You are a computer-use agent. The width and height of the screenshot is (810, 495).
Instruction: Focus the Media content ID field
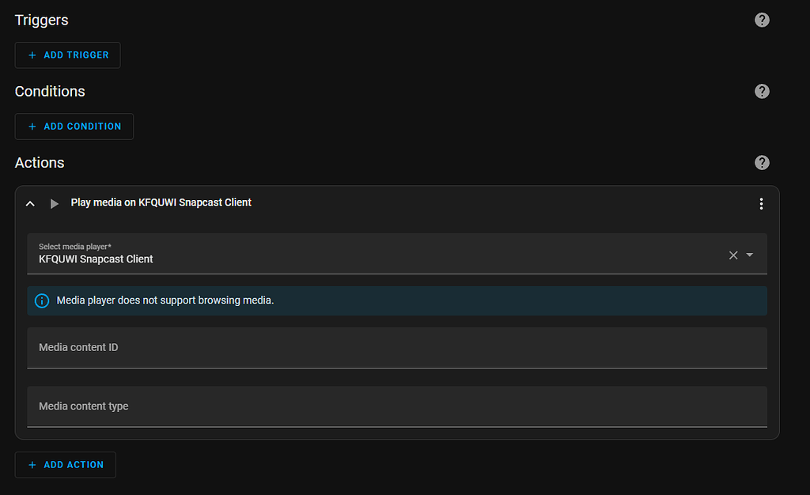(396, 348)
